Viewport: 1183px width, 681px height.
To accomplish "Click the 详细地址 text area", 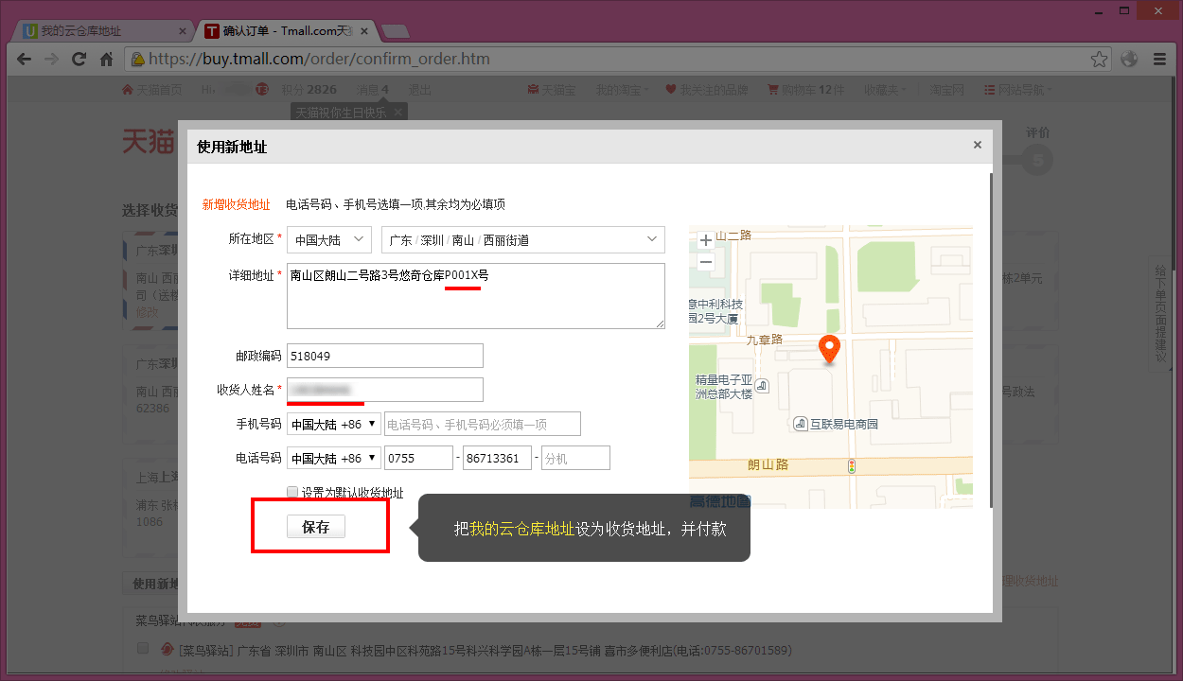I will point(476,296).
